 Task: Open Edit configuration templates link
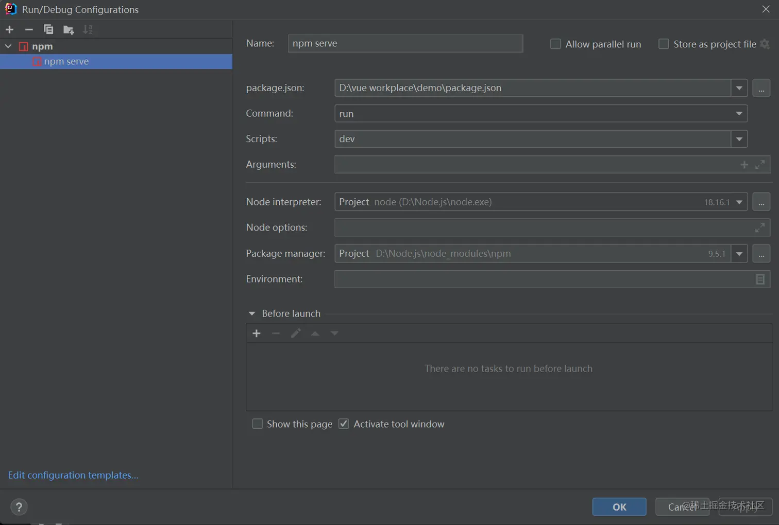point(73,475)
